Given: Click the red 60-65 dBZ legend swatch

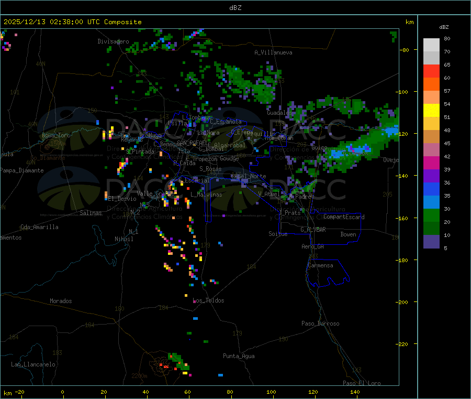Looking at the screenshot, I should point(431,71).
